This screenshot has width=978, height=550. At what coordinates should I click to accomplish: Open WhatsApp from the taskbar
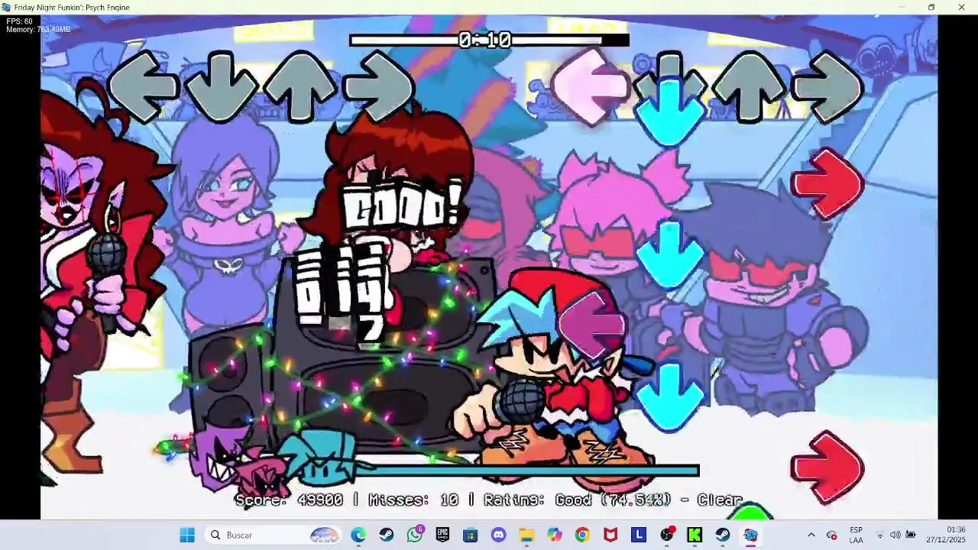point(415,535)
